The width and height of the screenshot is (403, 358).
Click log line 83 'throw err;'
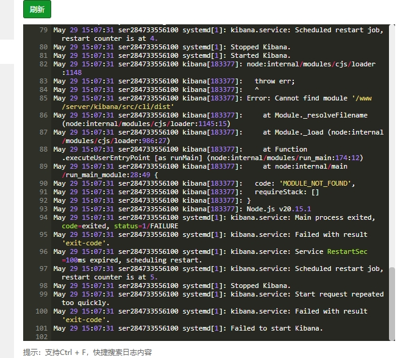point(274,81)
